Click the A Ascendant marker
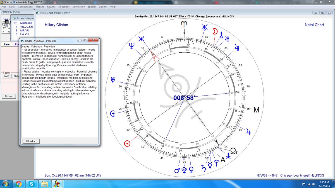The image size is (335, 188). pyautogui.click(x=223, y=160)
